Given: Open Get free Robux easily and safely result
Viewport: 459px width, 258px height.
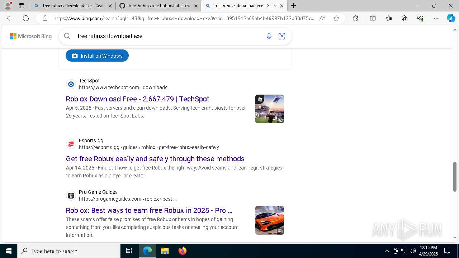Looking at the screenshot, I should (x=155, y=159).
